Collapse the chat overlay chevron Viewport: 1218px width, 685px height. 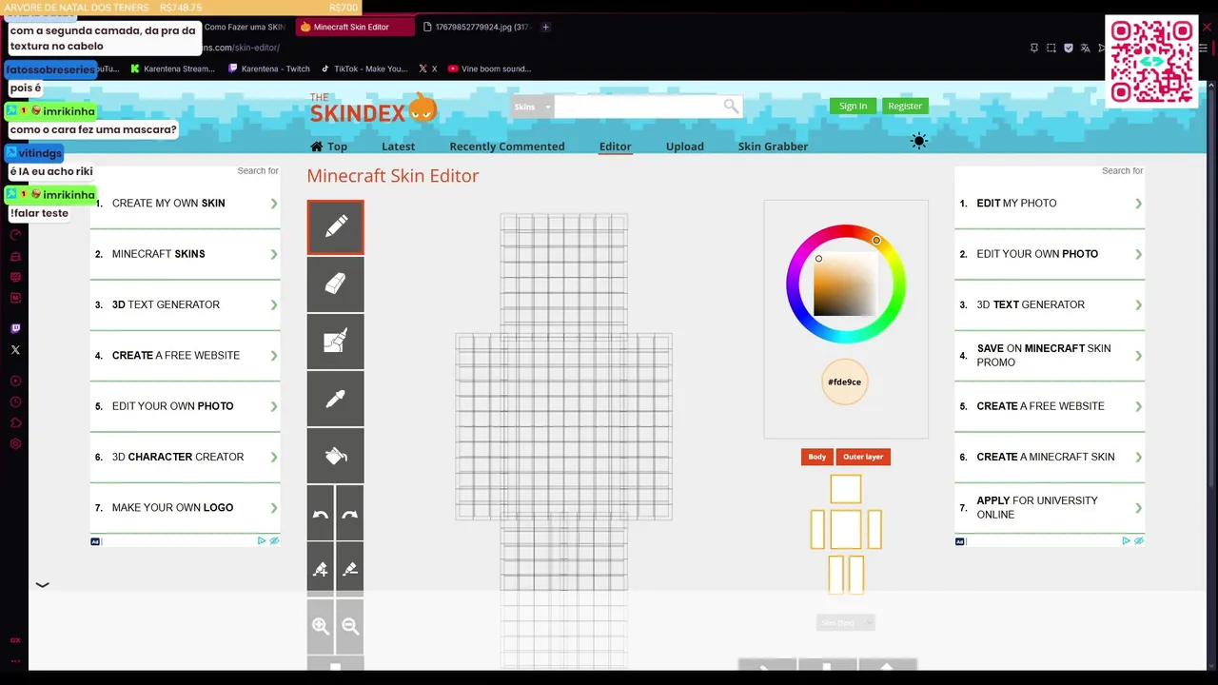(x=42, y=585)
